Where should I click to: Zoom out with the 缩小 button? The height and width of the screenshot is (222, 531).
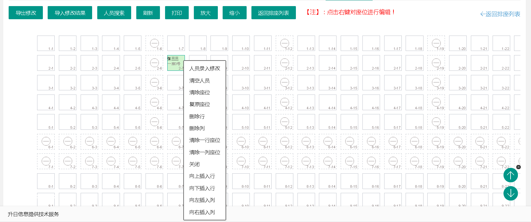[234, 13]
